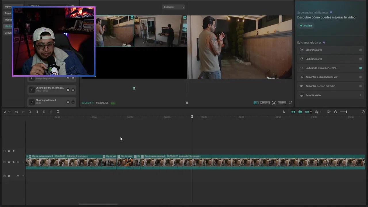Viewport: 368px width, 207px height.
Task: Redo the last undone action
Action: [23, 112]
